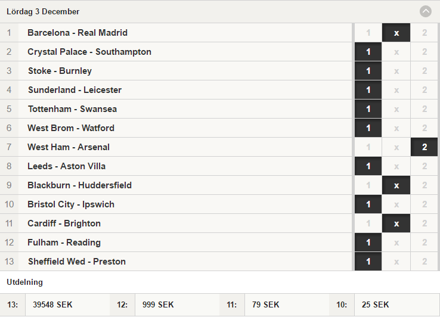The height and width of the screenshot is (317, 440).
Task: Select 1 for Barcelona - Real Madrid
Action: (x=368, y=33)
